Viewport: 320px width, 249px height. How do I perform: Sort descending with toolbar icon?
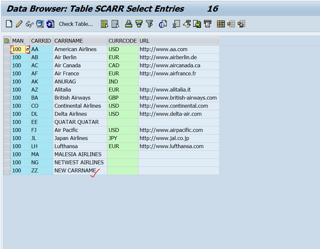139,24
